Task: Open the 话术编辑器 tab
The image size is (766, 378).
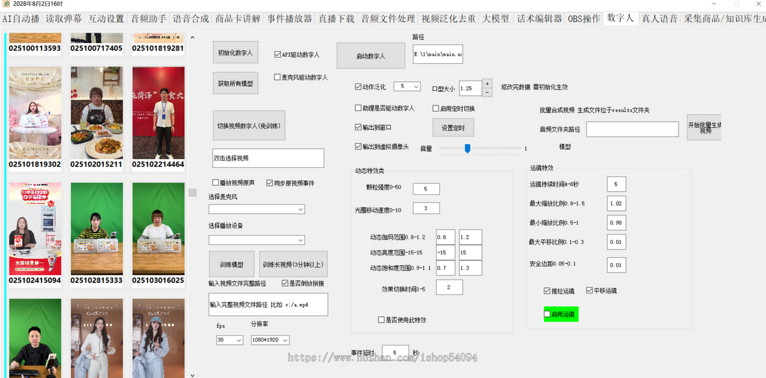Action: pos(539,19)
